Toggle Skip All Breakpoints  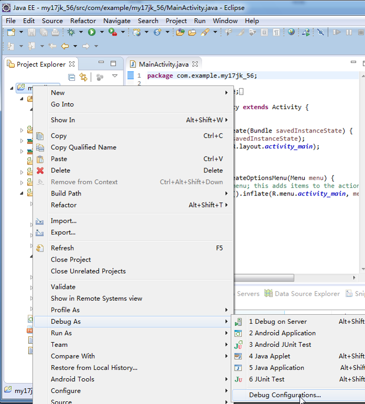click(x=320, y=32)
